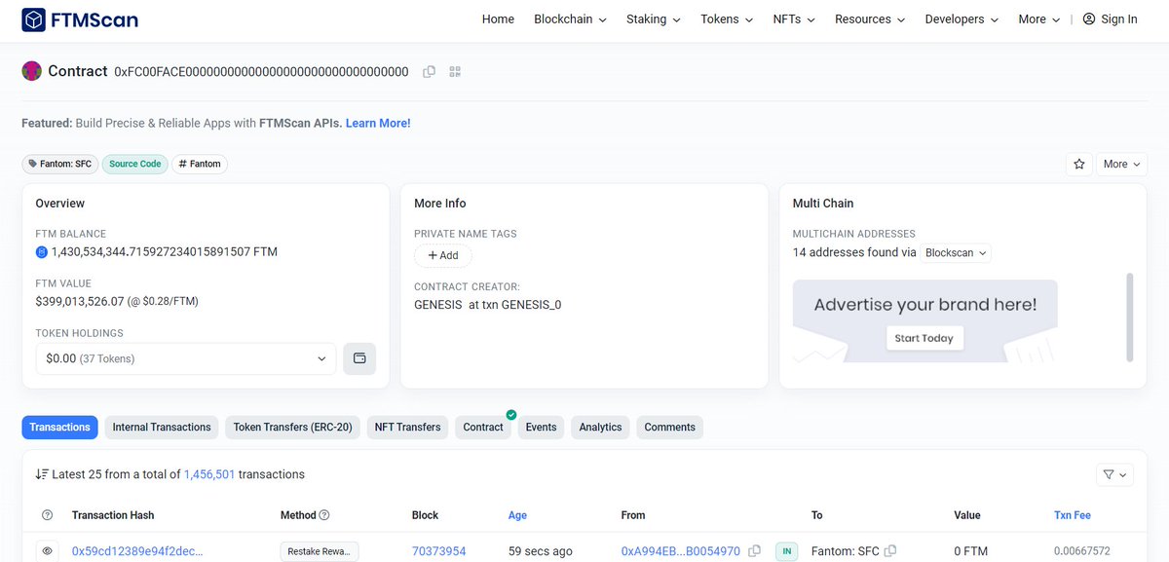Open the Events tab

tap(541, 428)
